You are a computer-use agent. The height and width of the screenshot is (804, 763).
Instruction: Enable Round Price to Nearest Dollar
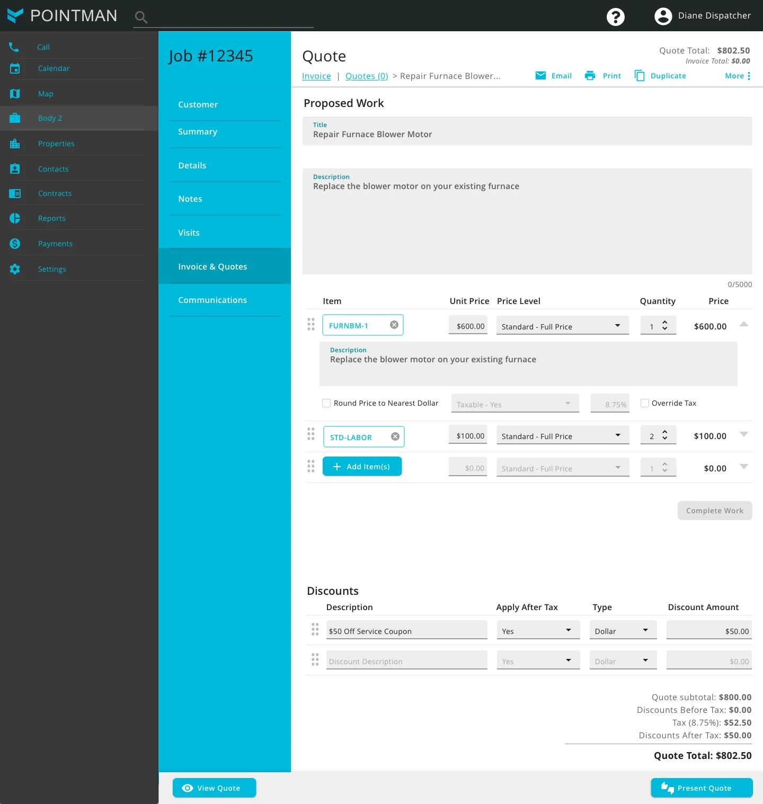(326, 403)
